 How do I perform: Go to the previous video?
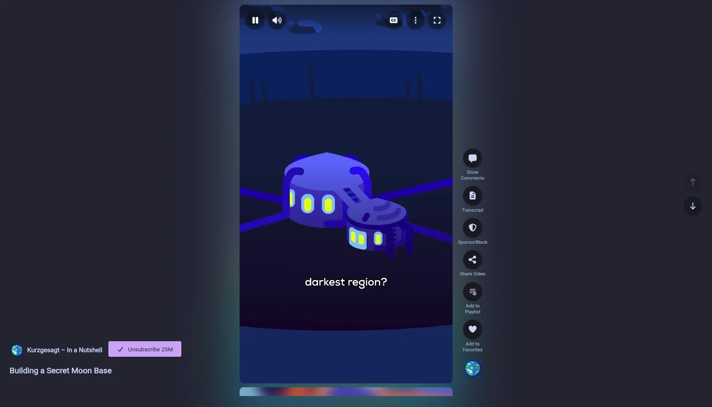tap(693, 182)
